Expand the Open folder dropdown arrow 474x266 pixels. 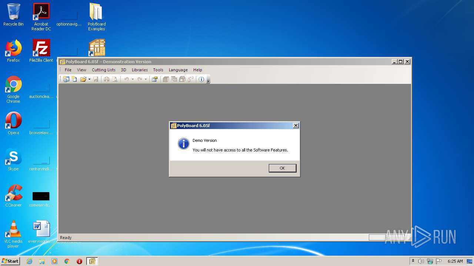89,79
